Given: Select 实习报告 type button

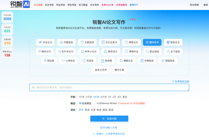Looking at the screenshot, I should pyautogui.click(x=173, y=51).
